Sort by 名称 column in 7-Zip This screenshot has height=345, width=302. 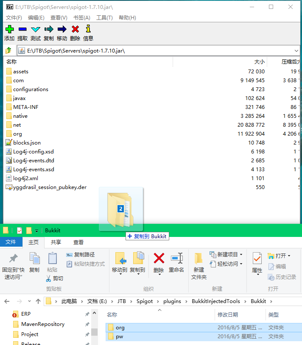click(x=11, y=62)
